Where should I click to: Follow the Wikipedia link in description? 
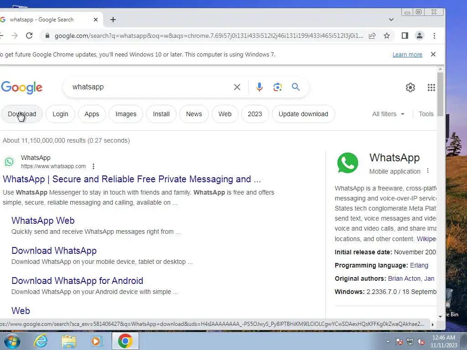[x=426, y=239]
